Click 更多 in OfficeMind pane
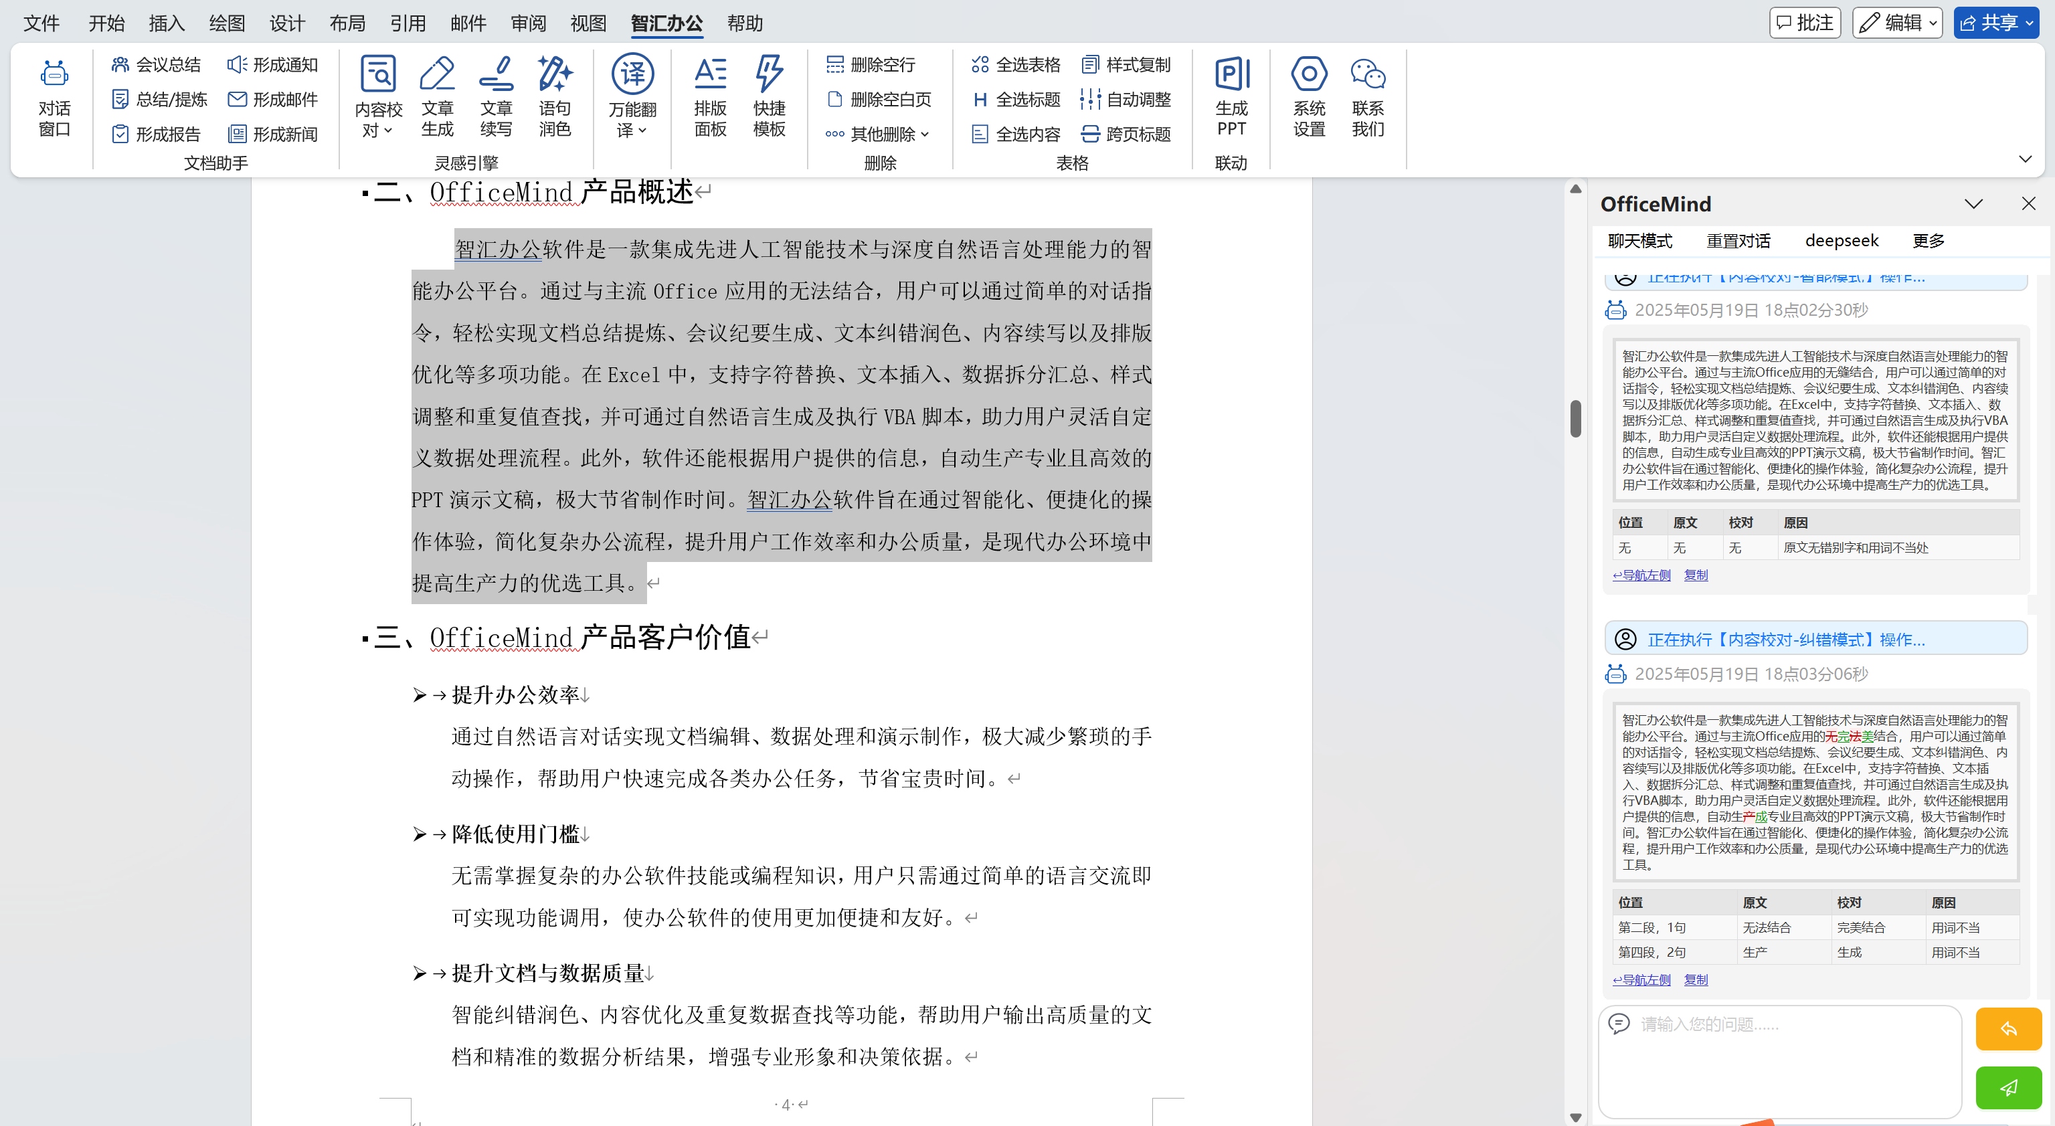 [x=1928, y=241]
